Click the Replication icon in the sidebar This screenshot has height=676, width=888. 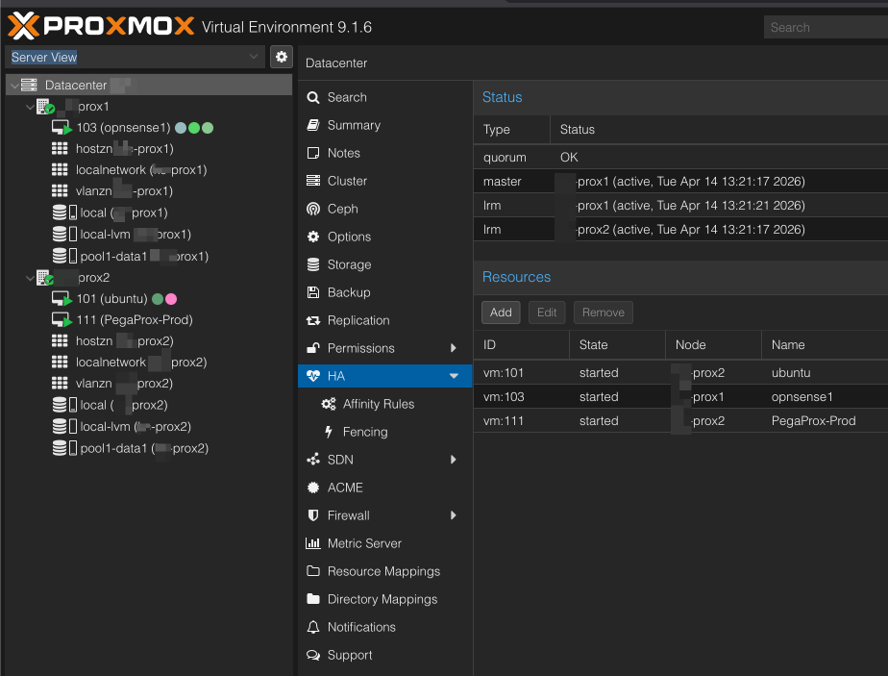point(313,320)
